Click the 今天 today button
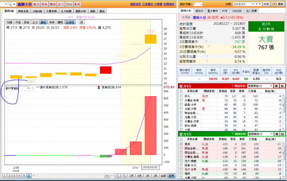The image size is (287, 181). [x=266, y=4]
